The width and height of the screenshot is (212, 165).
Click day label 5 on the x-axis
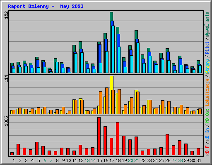click(39, 160)
